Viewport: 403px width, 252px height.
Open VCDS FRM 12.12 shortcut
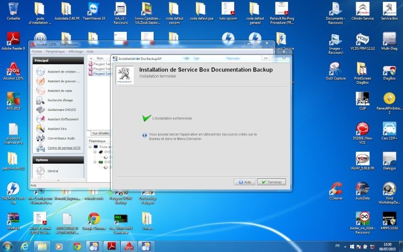362,41
